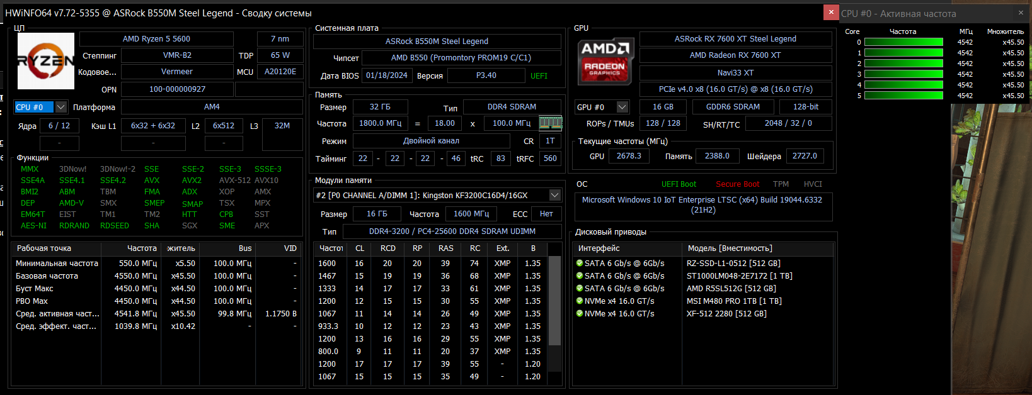Click the 'Сред. эффект. част...' row

(156, 326)
